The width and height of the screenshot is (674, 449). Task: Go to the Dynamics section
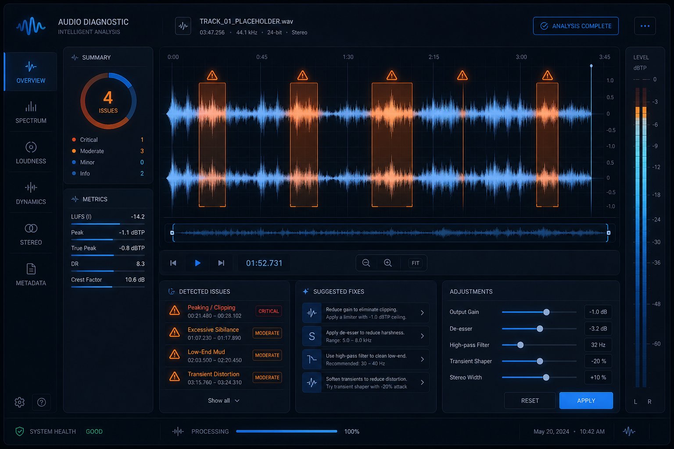pos(31,193)
